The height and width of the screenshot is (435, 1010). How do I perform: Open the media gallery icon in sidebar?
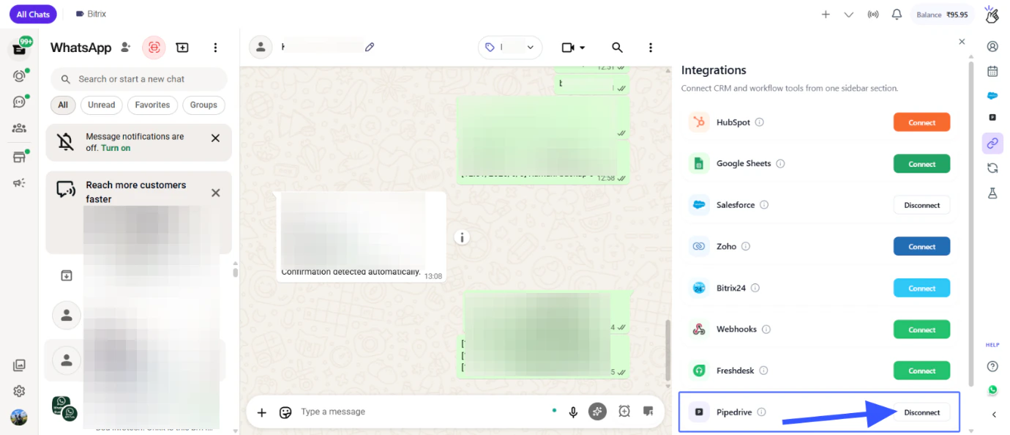20,365
